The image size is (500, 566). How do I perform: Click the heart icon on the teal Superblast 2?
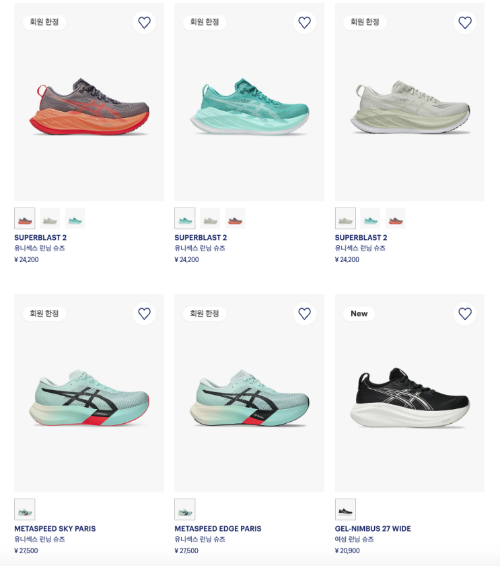[304, 23]
